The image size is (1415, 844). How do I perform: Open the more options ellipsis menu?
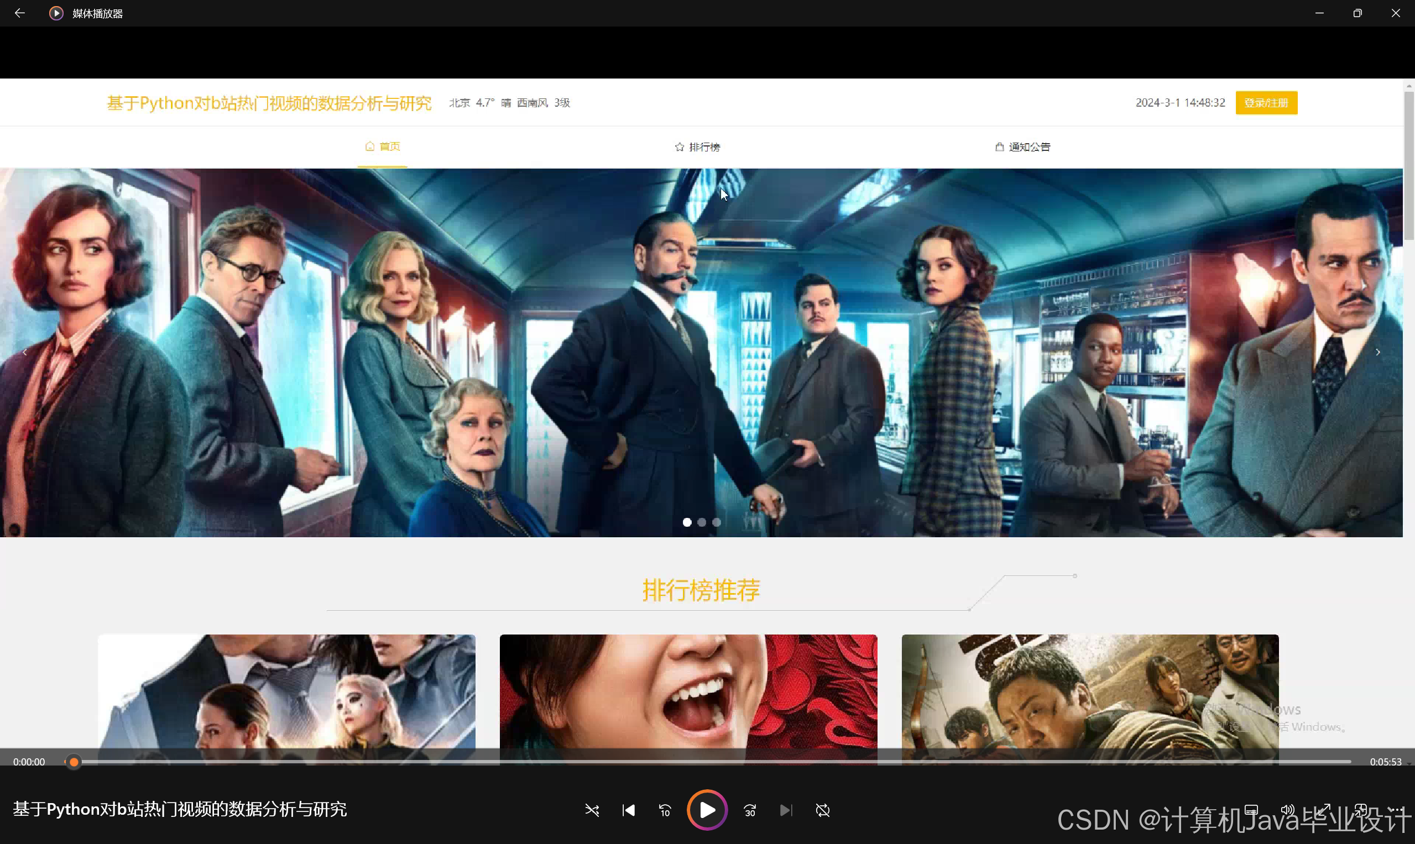pyautogui.click(x=1397, y=810)
